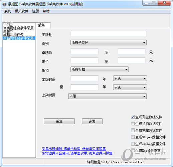This screenshot has height=167, width=173.
Task: Click the zhanchisoft.cn URL in status bar
Action: coord(123,162)
